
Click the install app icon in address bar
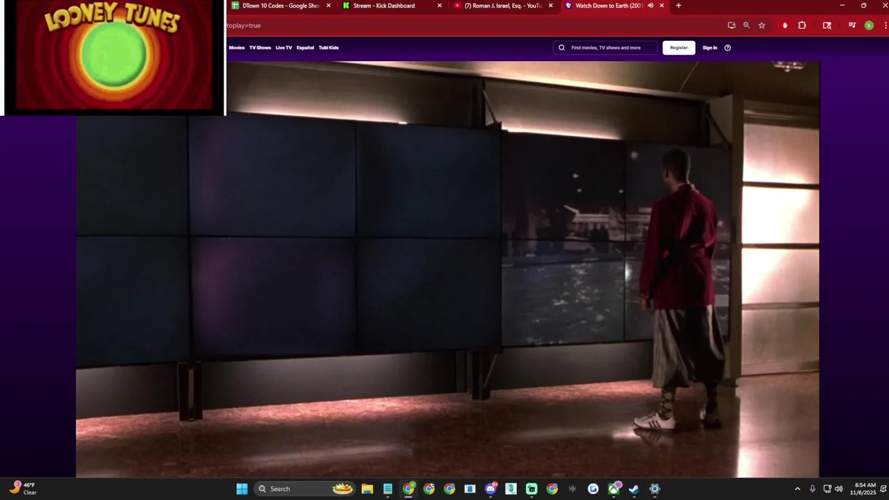(x=731, y=25)
